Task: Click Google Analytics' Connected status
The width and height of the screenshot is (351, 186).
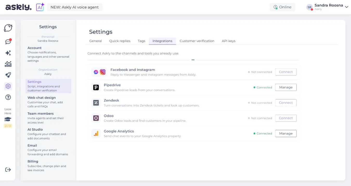Action: coord(263,134)
